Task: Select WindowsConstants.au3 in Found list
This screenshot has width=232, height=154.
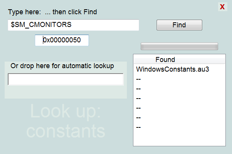Action: 172,69
